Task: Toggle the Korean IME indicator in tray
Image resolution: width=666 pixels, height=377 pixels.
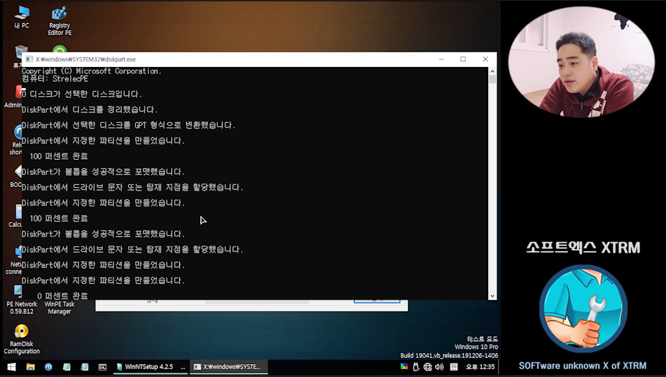Action: click(x=454, y=367)
